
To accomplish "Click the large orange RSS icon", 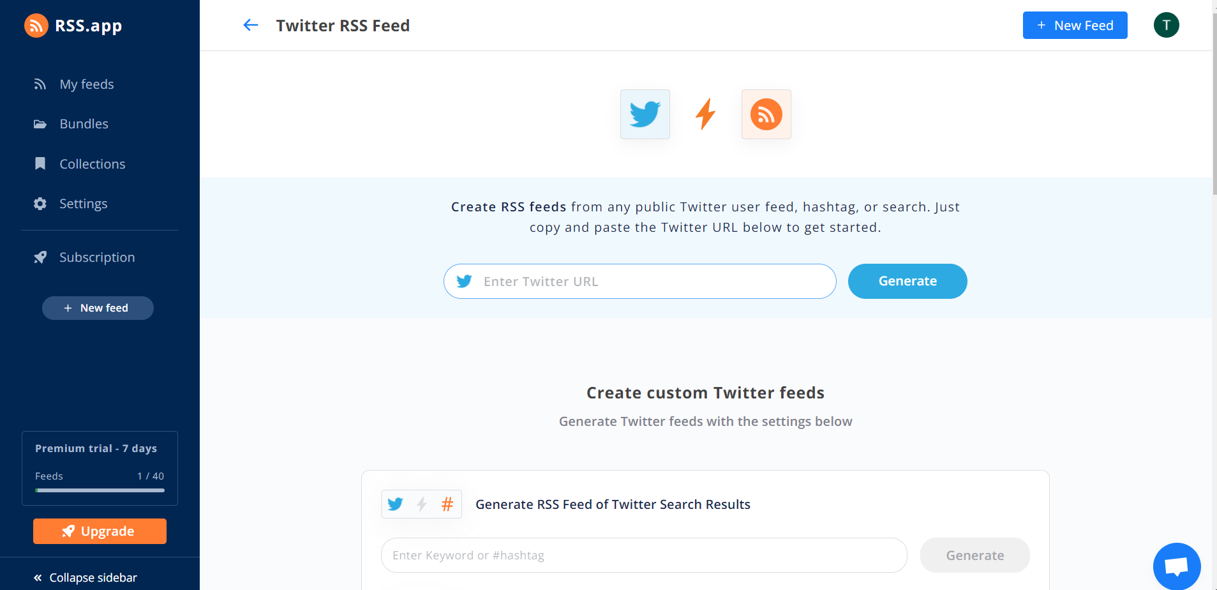I will coord(766,114).
